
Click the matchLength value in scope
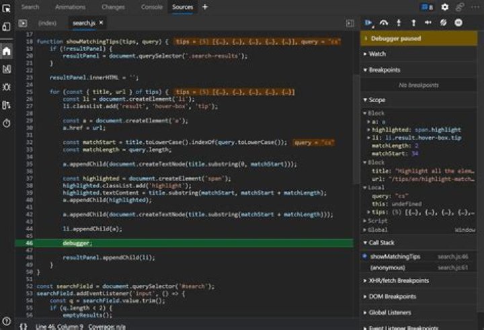[x=417, y=146]
